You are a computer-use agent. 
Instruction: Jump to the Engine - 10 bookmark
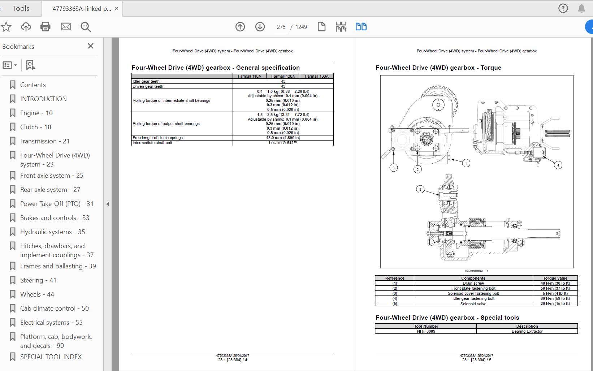tap(36, 113)
